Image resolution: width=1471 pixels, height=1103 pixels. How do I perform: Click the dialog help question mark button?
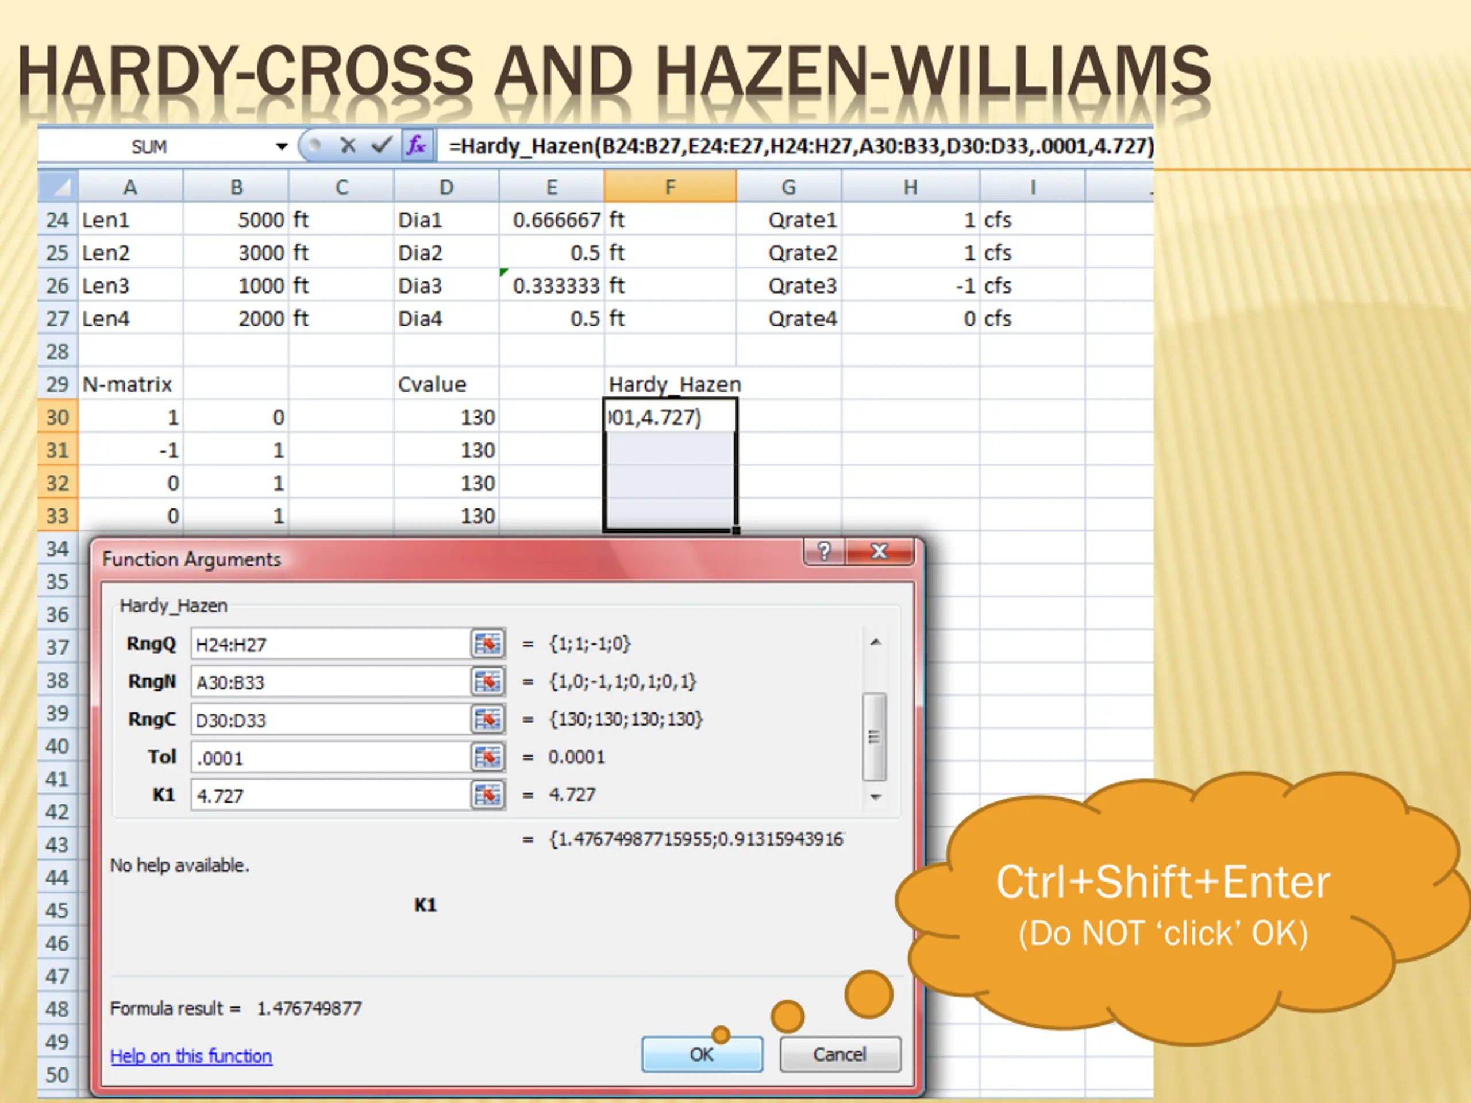coord(825,551)
